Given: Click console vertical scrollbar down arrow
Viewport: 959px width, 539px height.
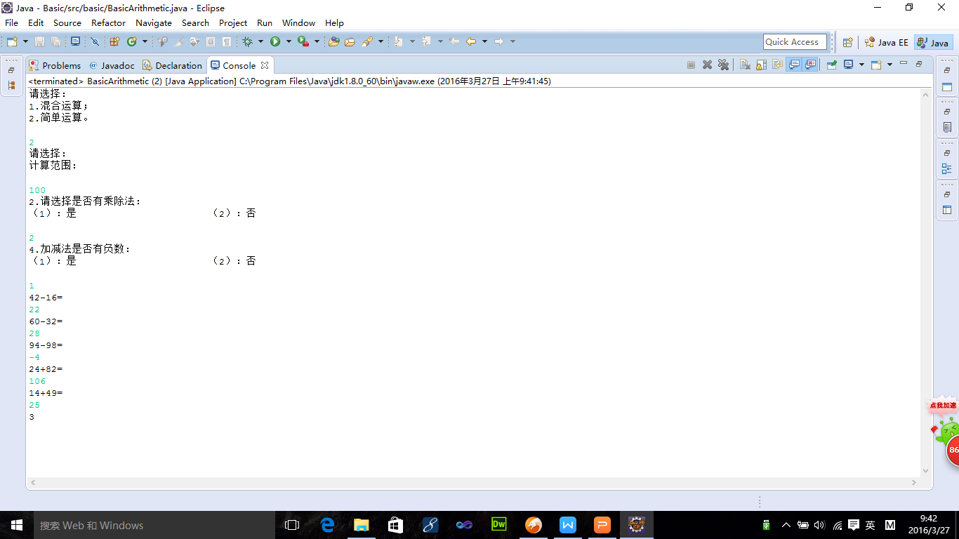Looking at the screenshot, I should [x=926, y=471].
